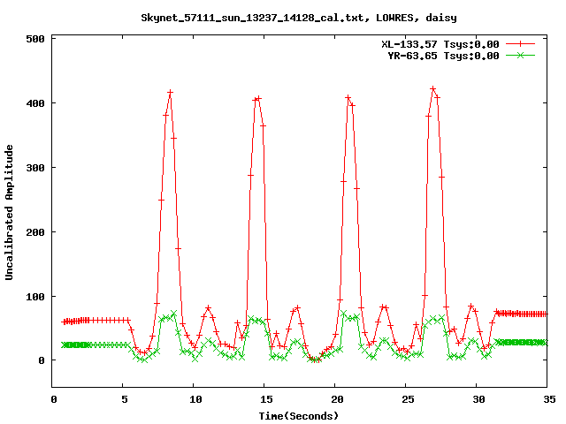Viewport: 566px width, 424px height.
Task: Click the red peak top near 27 seconds
Action: (433, 88)
